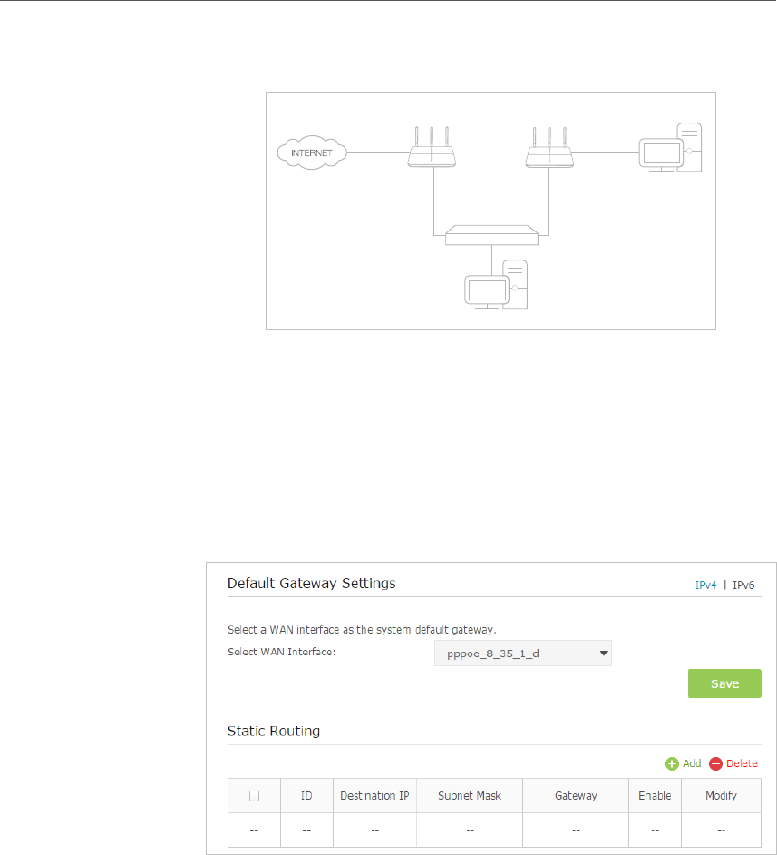Click the router connected to the Internet cloud
This screenshot has height=855, width=777.
pyautogui.click(x=432, y=152)
